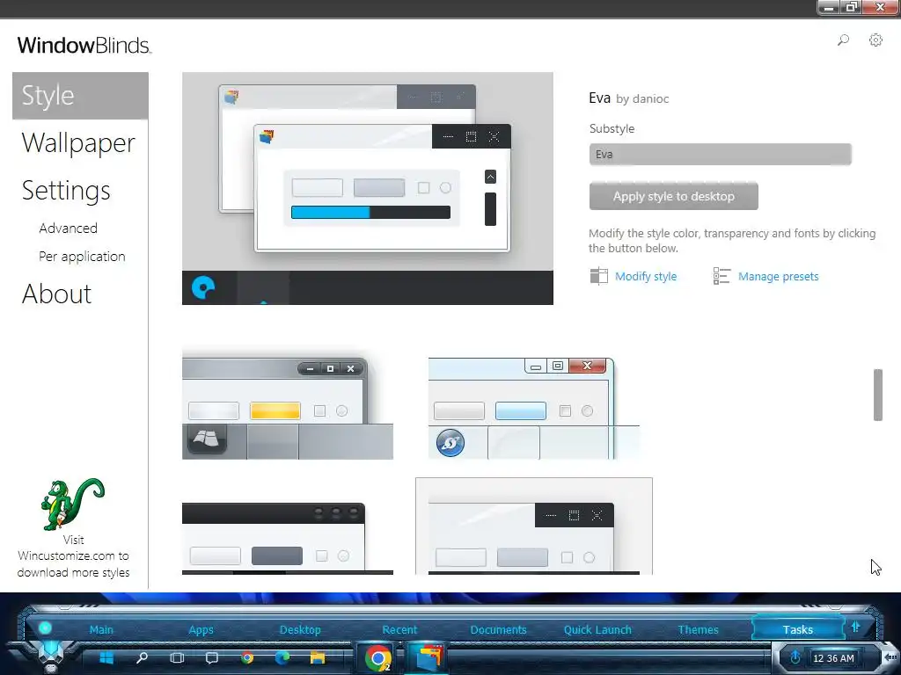Image resolution: width=901 pixels, height=675 pixels.
Task: Select the dark-titlebar style thumbnail with round buttons
Action: 288,539
